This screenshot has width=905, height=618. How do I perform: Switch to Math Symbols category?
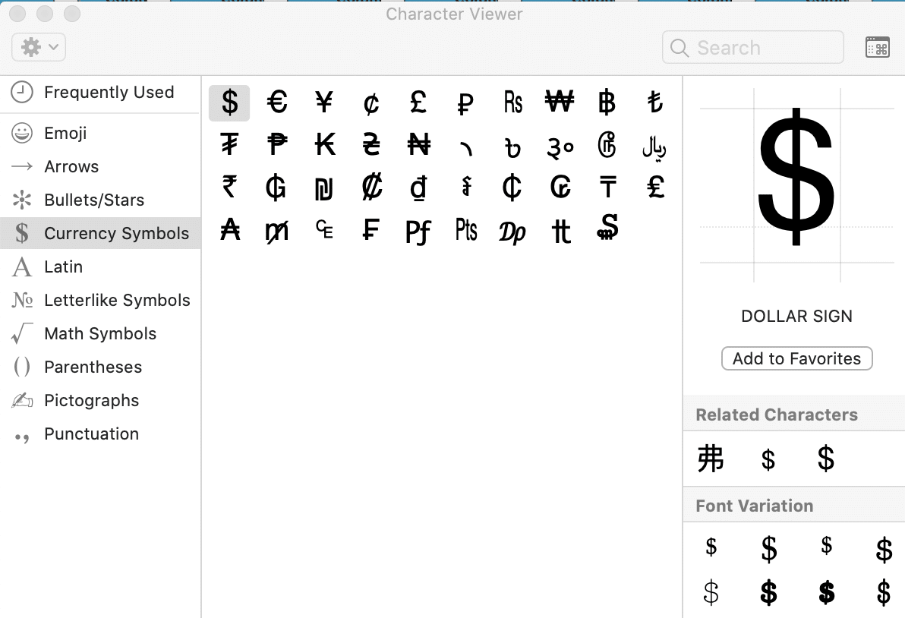click(x=100, y=334)
